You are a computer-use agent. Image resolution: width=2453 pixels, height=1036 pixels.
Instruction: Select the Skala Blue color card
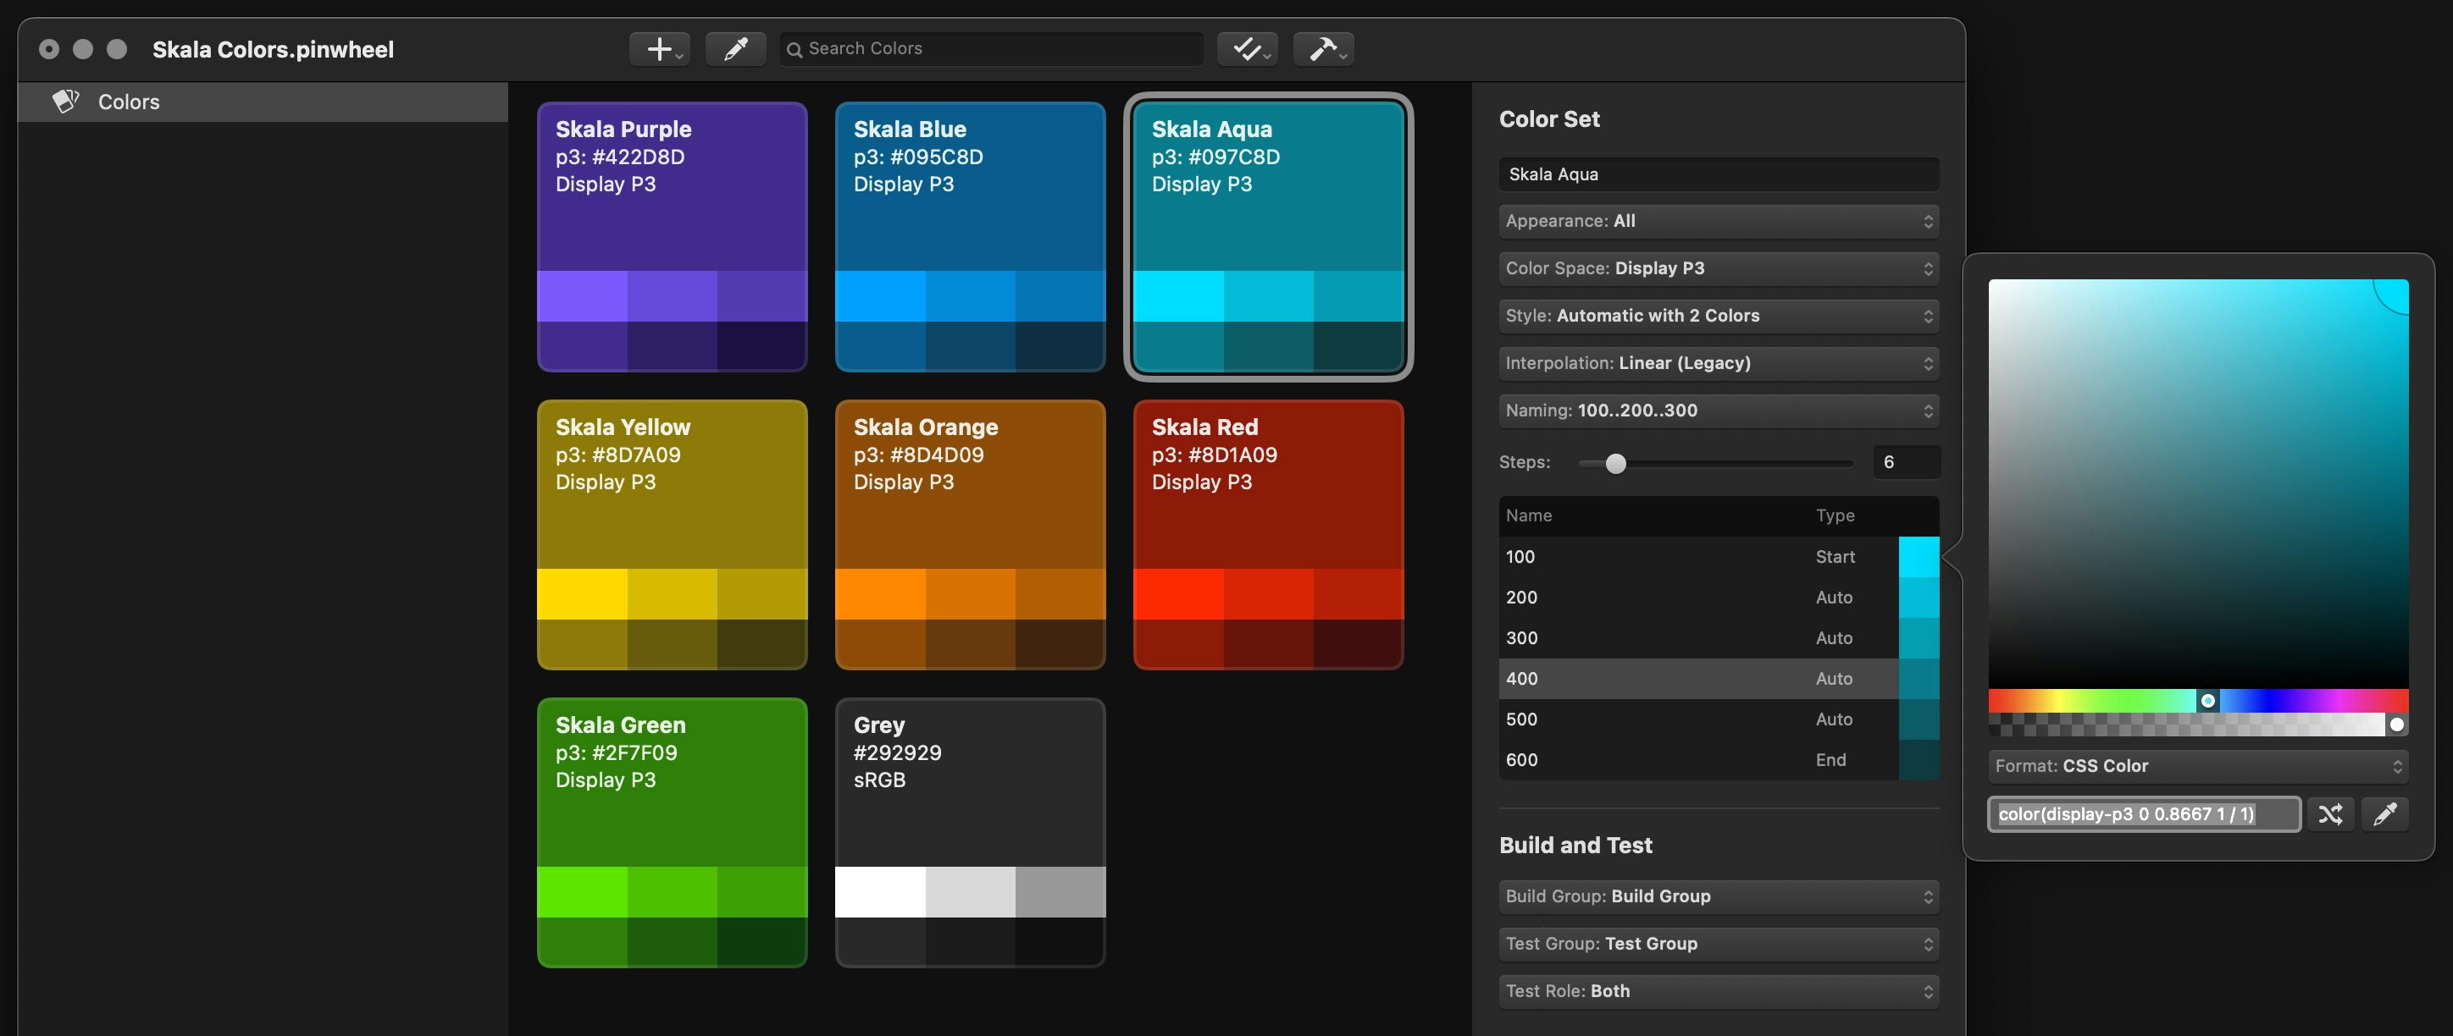click(x=971, y=237)
